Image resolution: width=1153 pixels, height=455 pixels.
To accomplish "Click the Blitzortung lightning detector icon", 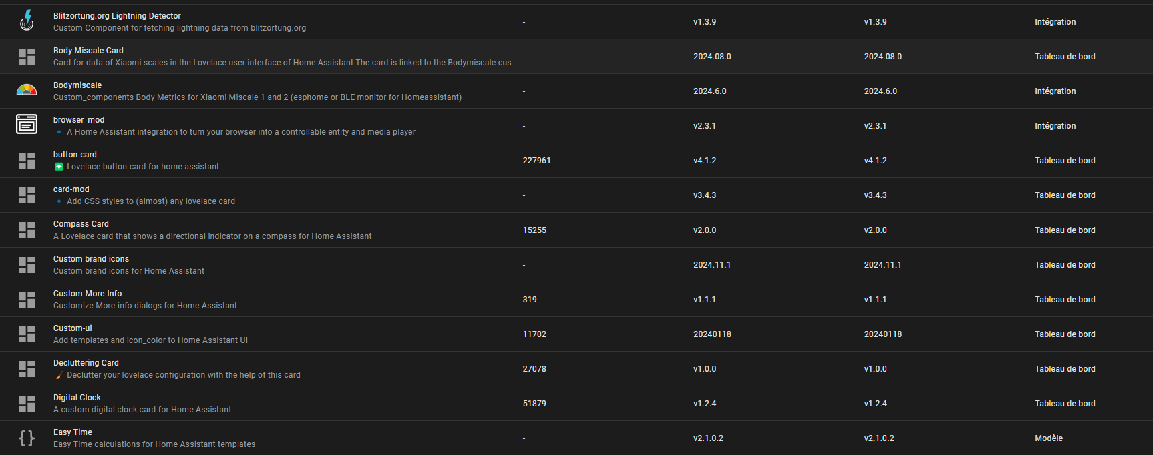I will [27, 21].
